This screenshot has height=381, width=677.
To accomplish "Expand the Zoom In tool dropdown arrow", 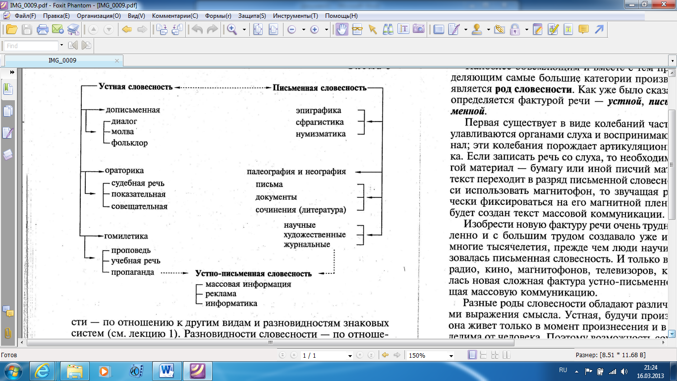I will point(244,30).
